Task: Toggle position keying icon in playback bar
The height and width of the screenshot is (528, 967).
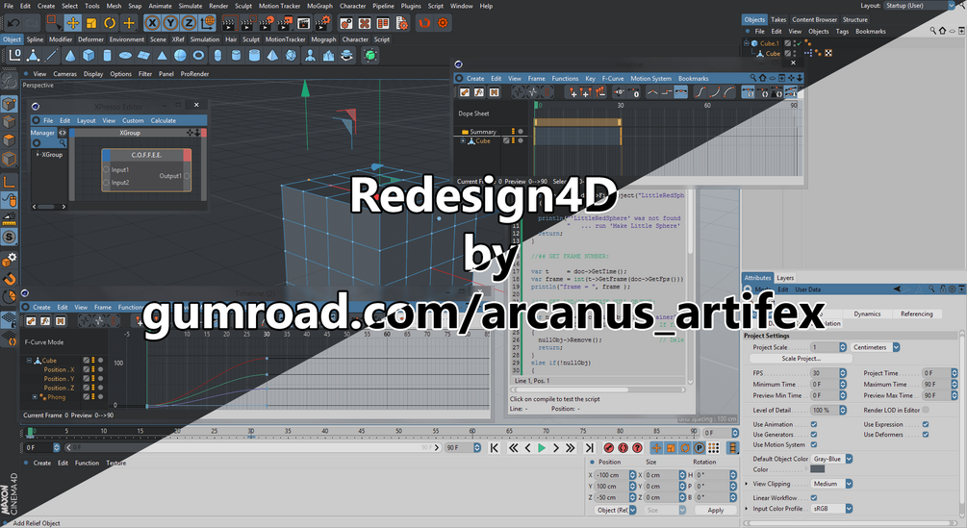Action: [x=656, y=448]
